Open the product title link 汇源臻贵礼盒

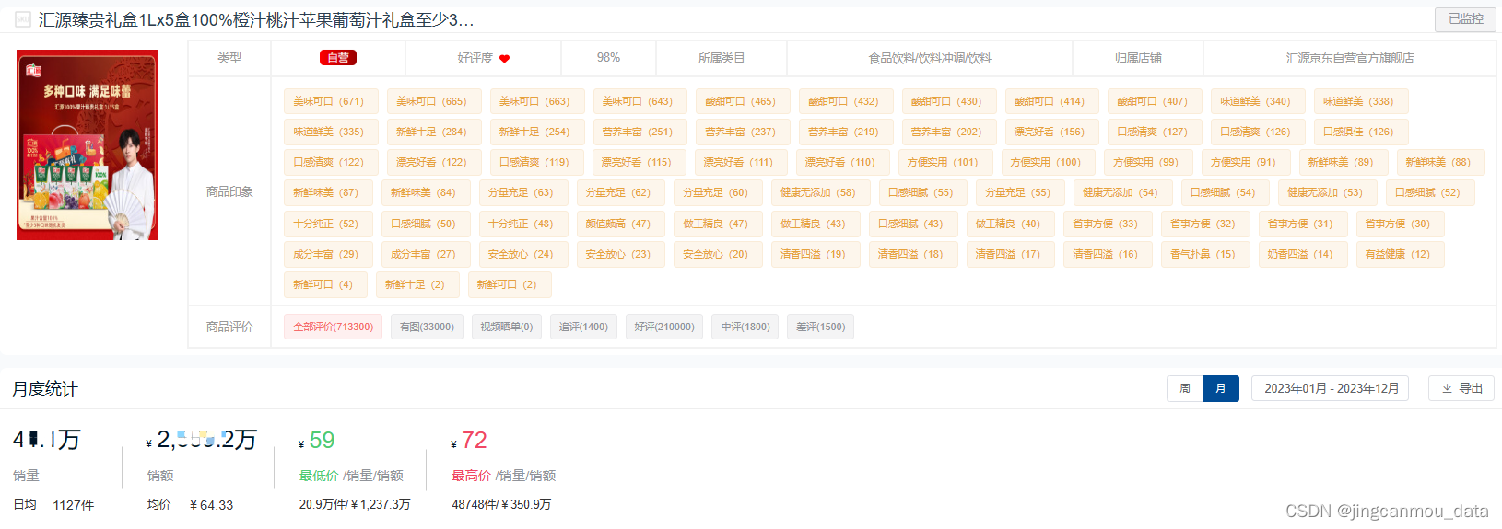[x=256, y=19]
